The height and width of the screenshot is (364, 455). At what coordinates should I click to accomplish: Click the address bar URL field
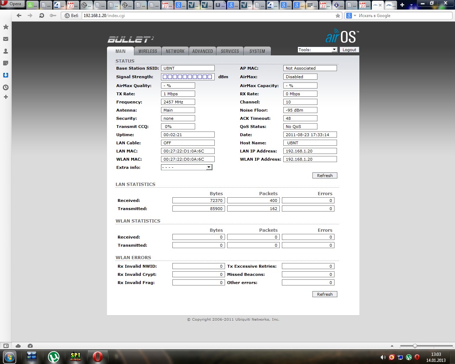pos(208,16)
